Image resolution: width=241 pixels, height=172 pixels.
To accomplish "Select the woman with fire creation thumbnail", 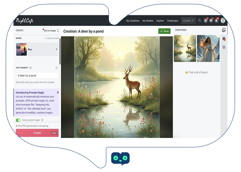I will point(208,49).
